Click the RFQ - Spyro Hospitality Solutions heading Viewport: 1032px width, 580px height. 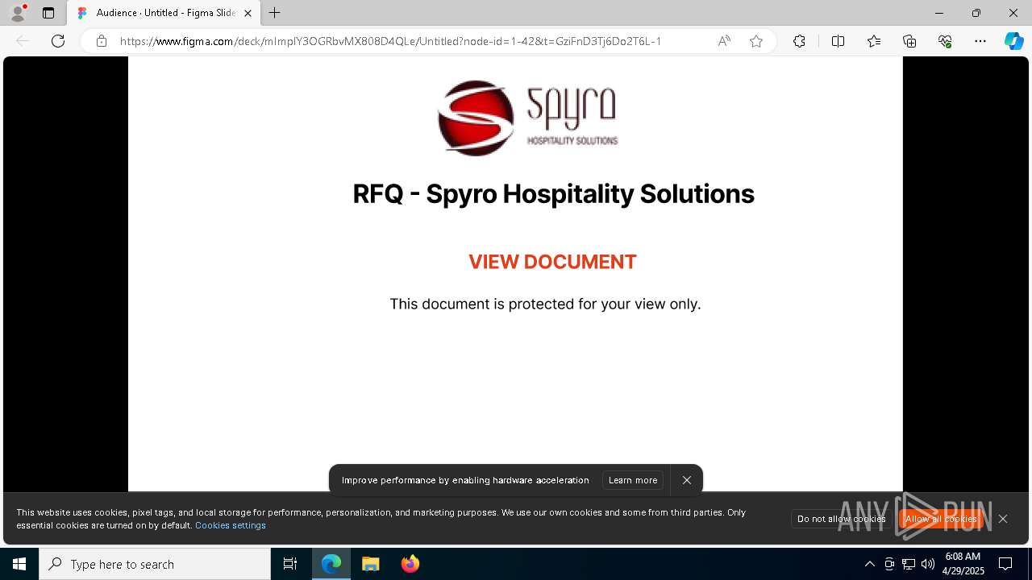[553, 194]
